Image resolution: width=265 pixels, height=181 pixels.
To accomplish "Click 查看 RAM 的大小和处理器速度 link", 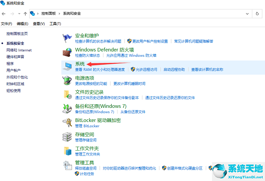I will (100, 70).
